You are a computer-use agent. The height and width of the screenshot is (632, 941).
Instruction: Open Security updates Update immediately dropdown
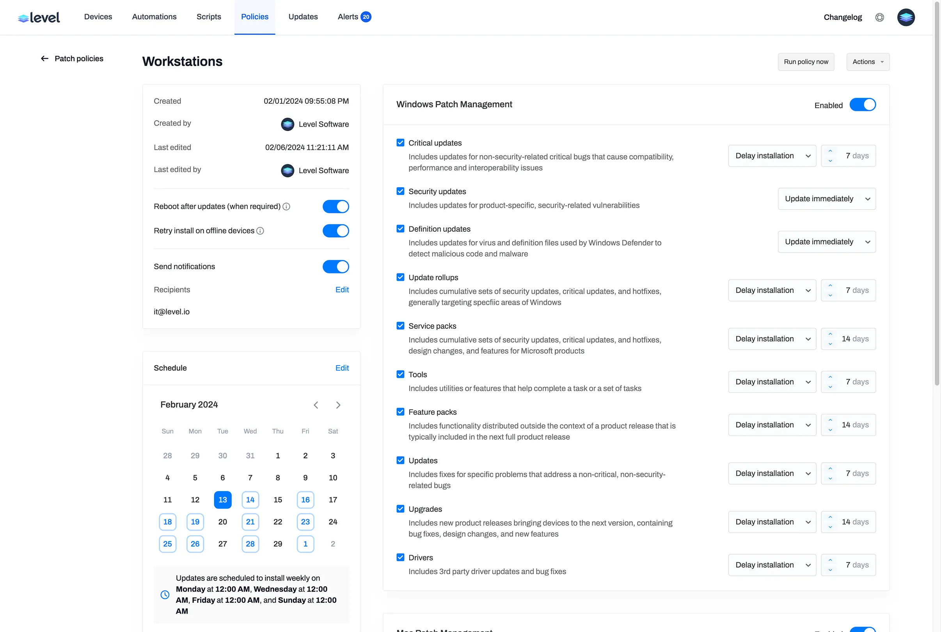tap(826, 199)
